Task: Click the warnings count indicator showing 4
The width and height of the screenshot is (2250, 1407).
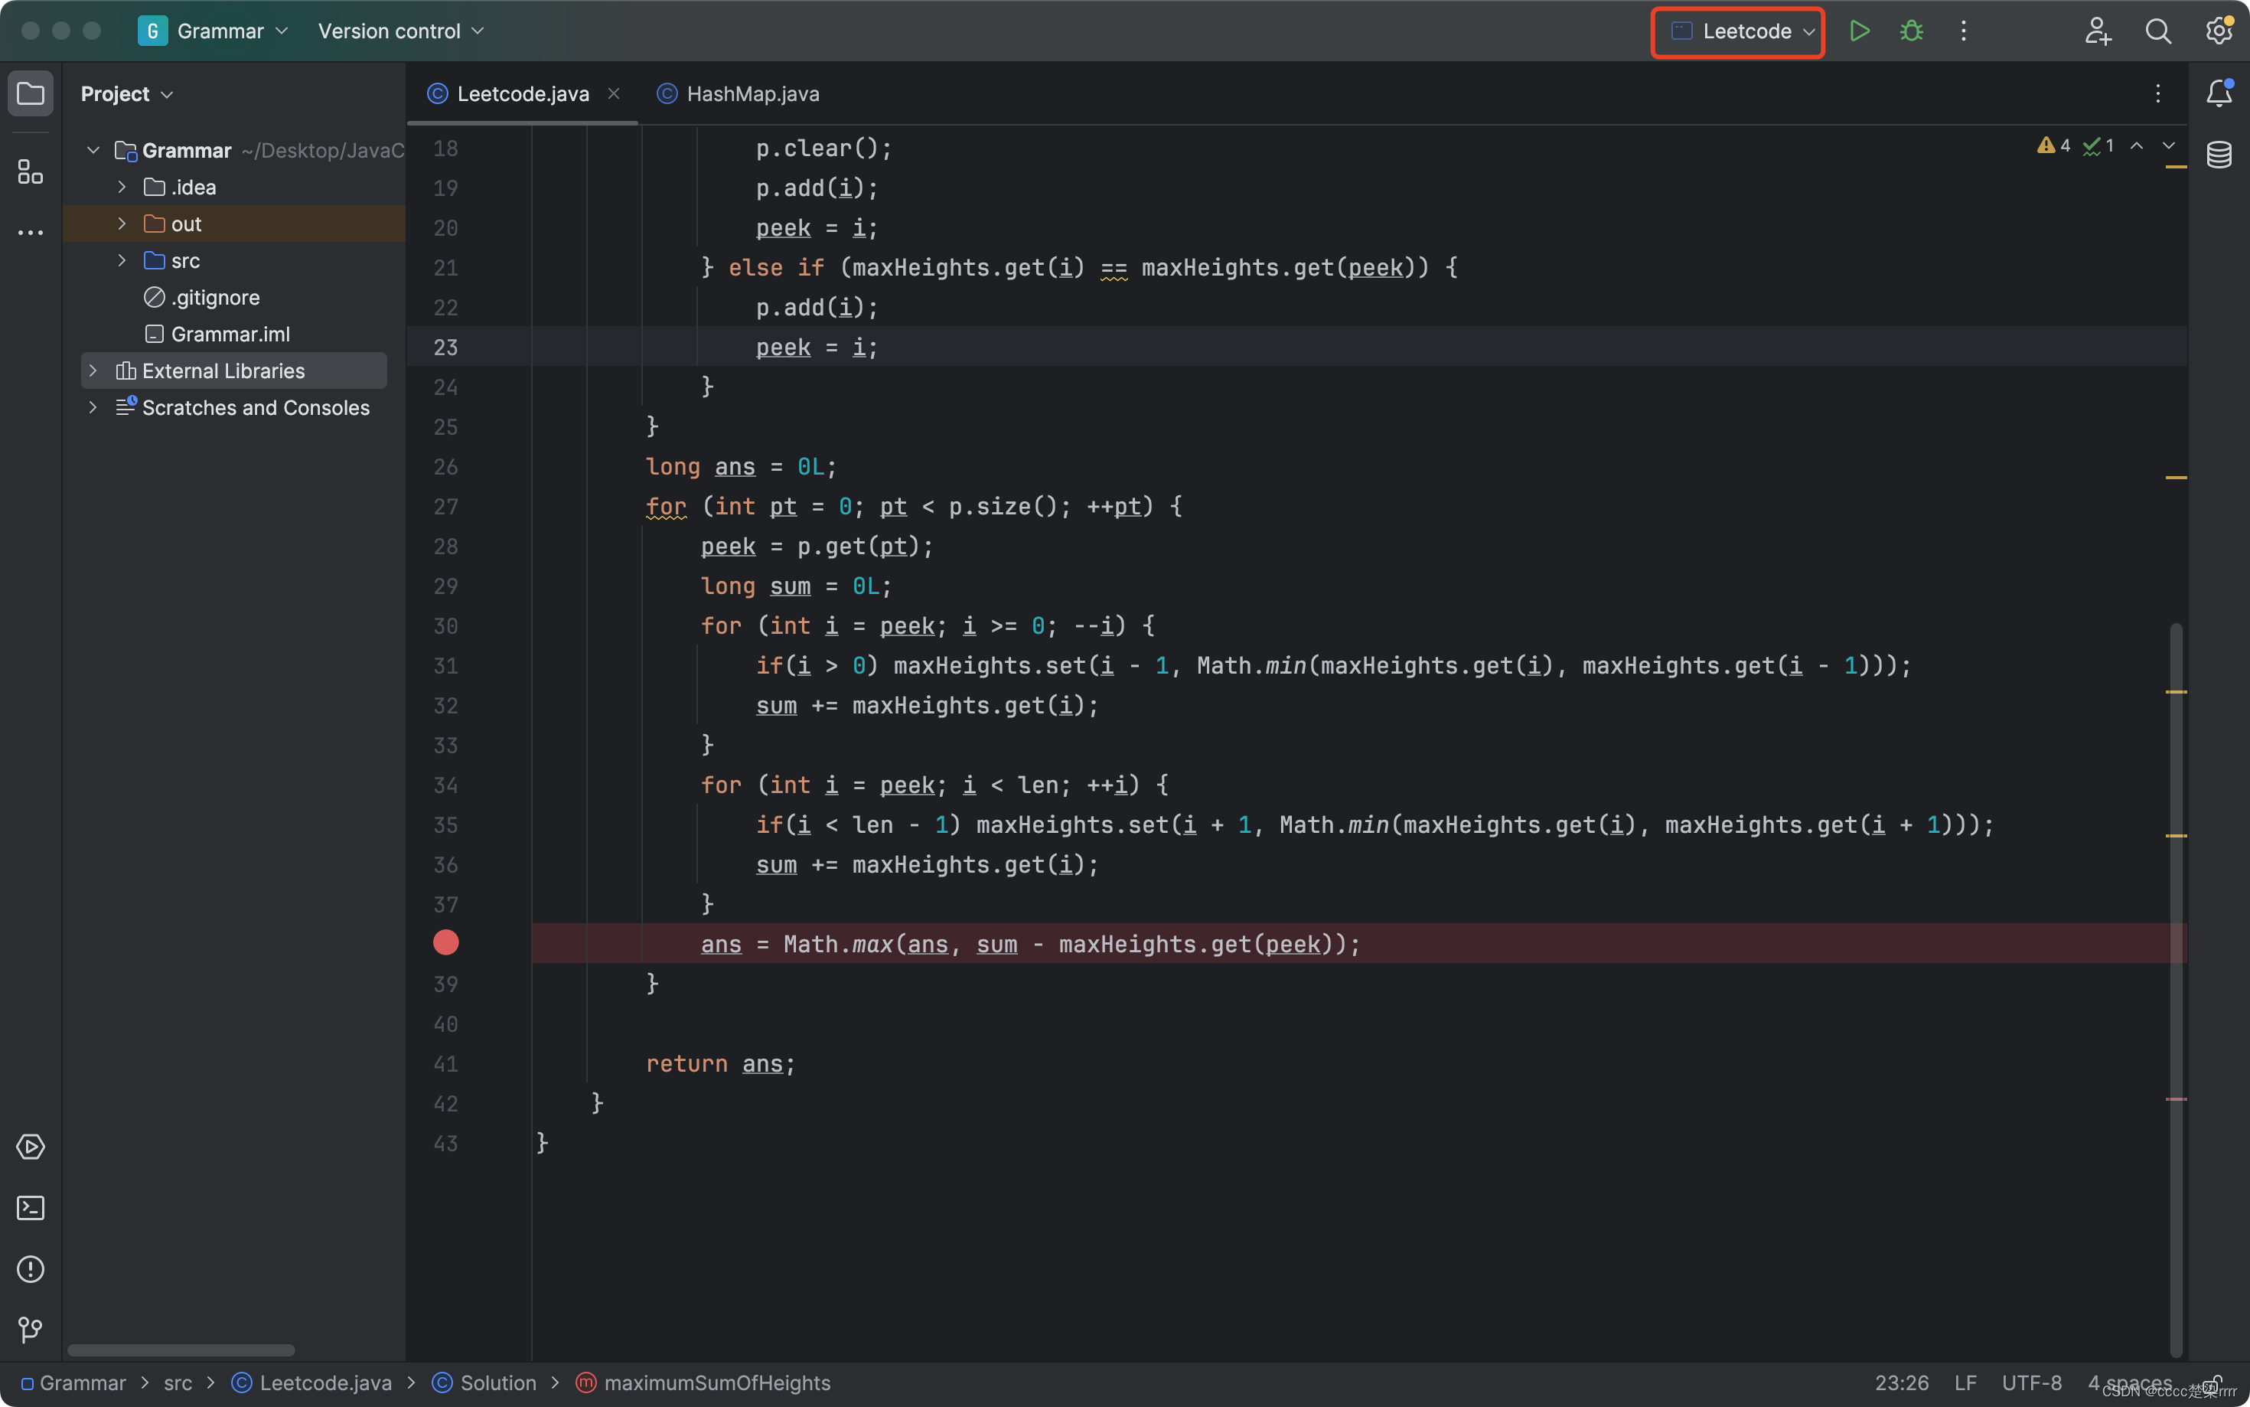Action: [2054, 146]
